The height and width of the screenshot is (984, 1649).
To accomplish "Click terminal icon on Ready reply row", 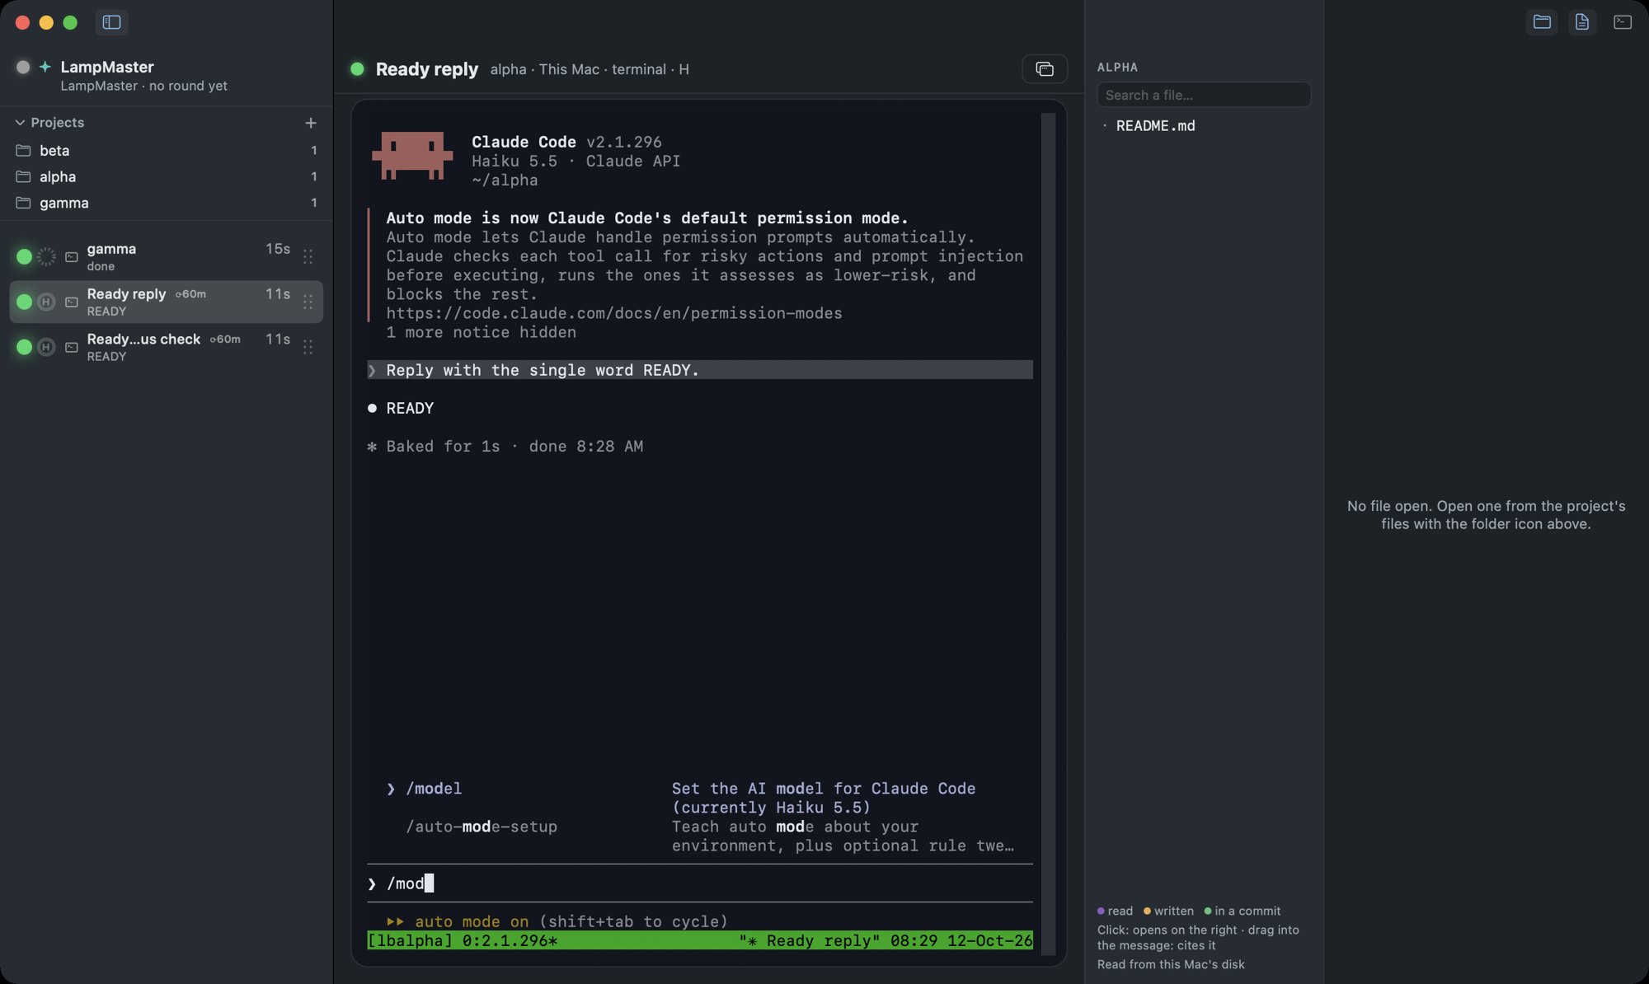I will pos(72,302).
